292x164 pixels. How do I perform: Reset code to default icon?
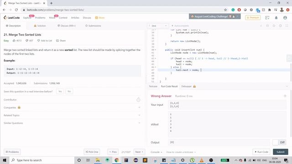[x=274, y=26]
